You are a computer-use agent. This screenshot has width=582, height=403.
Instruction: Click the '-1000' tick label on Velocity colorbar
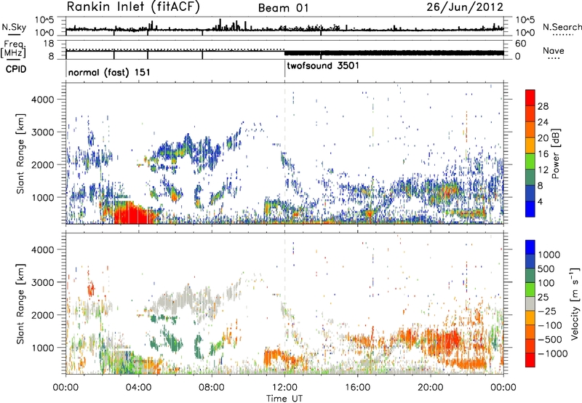click(552, 354)
